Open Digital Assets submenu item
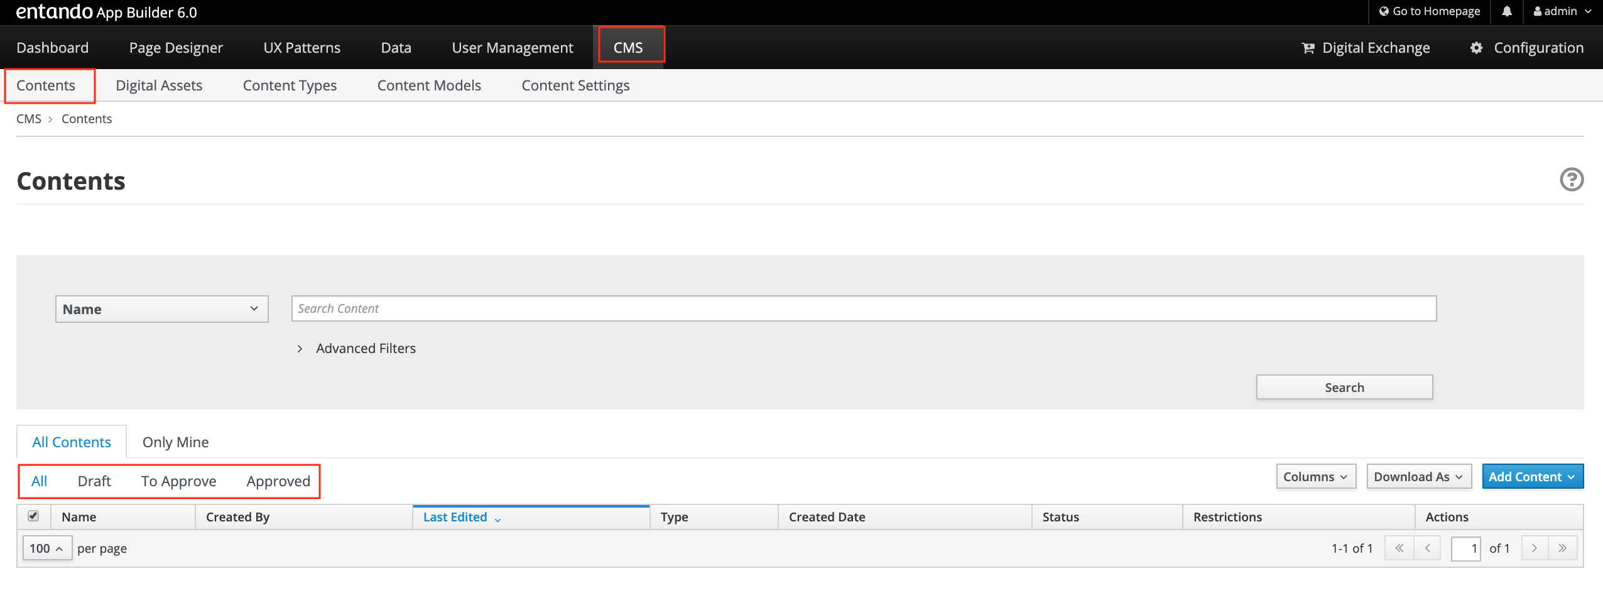The height and width of the screenshot is (593, 1603). (x=159, y=85)
